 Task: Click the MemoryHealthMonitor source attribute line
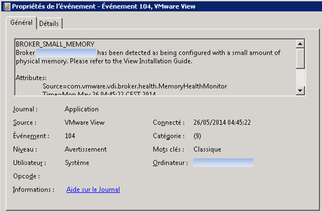click(135, 86)
